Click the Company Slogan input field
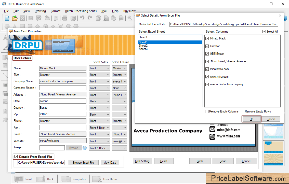289x184 pixels. [x=63, y=88]
